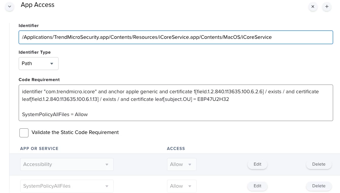Open the SystemPolicyAllFiles service dropdown
The height and width of the screenshot is (193, 340).
67,186
